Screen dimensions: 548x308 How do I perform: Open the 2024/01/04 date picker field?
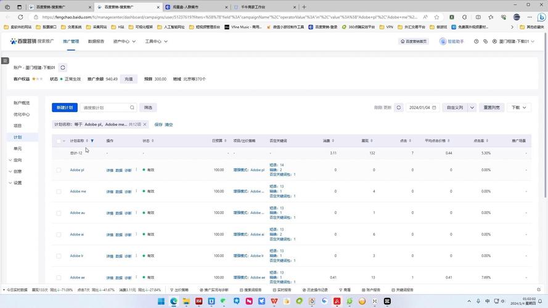click(x=422, y=108)
